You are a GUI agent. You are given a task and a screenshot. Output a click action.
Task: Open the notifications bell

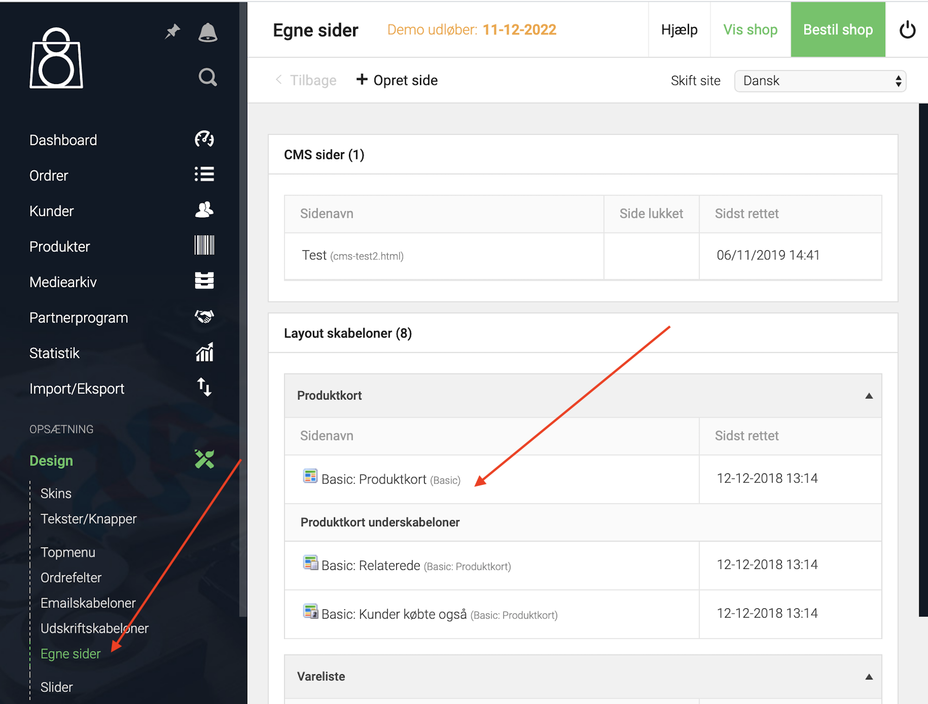[x=207, y=32]
